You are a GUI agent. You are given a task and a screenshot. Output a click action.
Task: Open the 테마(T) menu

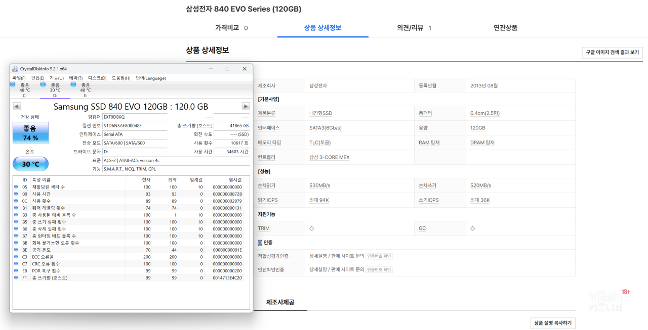tap(76, 78)
